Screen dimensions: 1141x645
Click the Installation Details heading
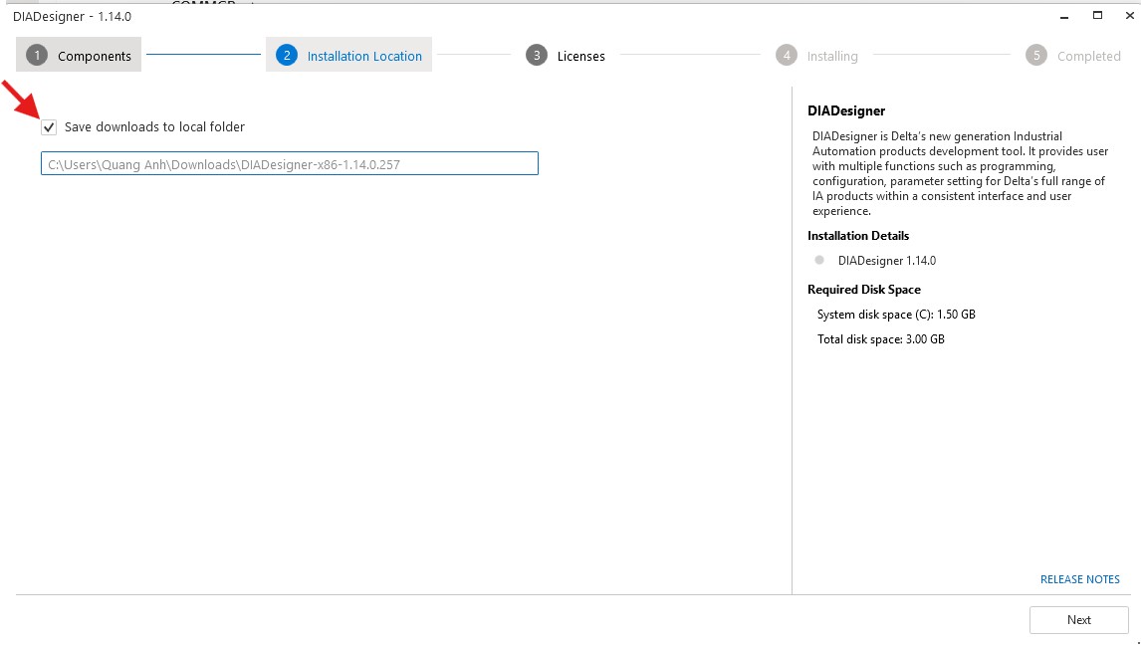[858, 236]
